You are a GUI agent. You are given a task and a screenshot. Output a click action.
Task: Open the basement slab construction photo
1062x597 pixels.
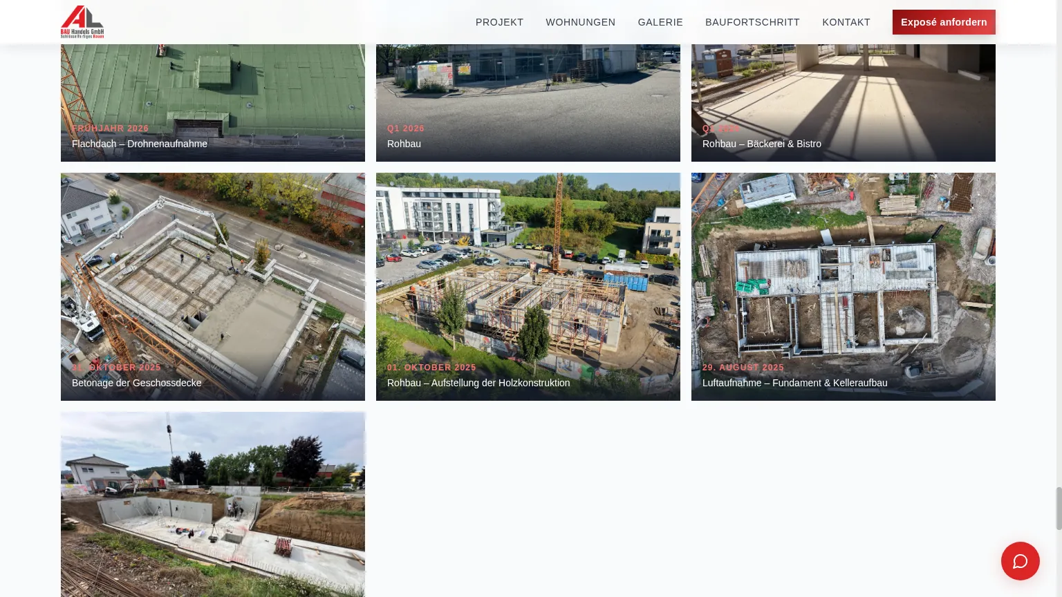213,504
